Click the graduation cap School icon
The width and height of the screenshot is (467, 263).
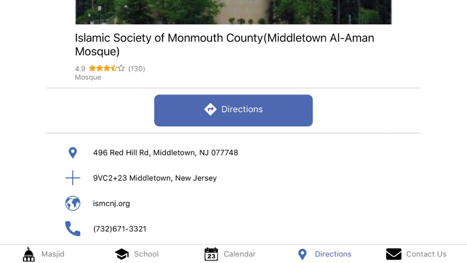click(x=122, y=254)
